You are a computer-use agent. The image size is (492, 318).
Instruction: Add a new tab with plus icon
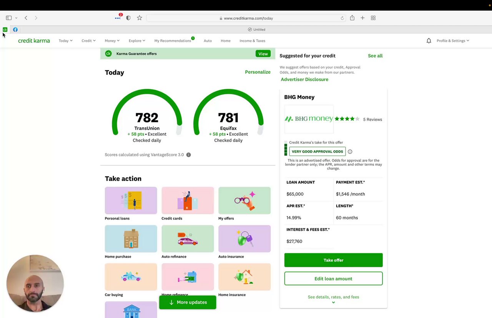tap(362, 18)
